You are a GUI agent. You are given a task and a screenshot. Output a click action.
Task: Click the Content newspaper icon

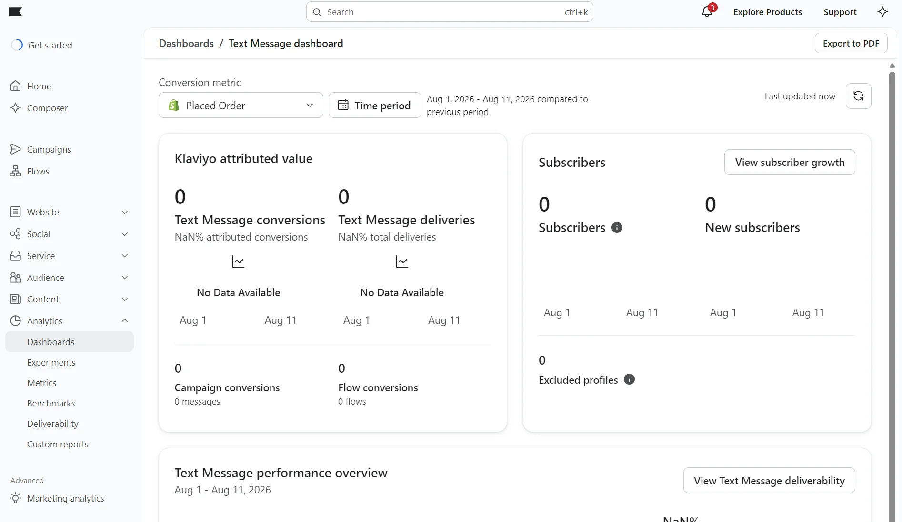[15, 299]
